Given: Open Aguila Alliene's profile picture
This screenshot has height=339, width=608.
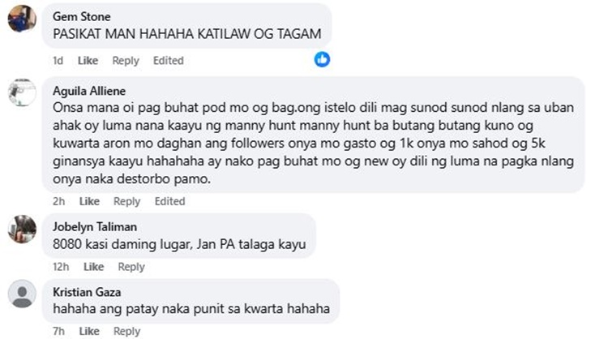Looking at the screenshot, I should coord(22,92).
